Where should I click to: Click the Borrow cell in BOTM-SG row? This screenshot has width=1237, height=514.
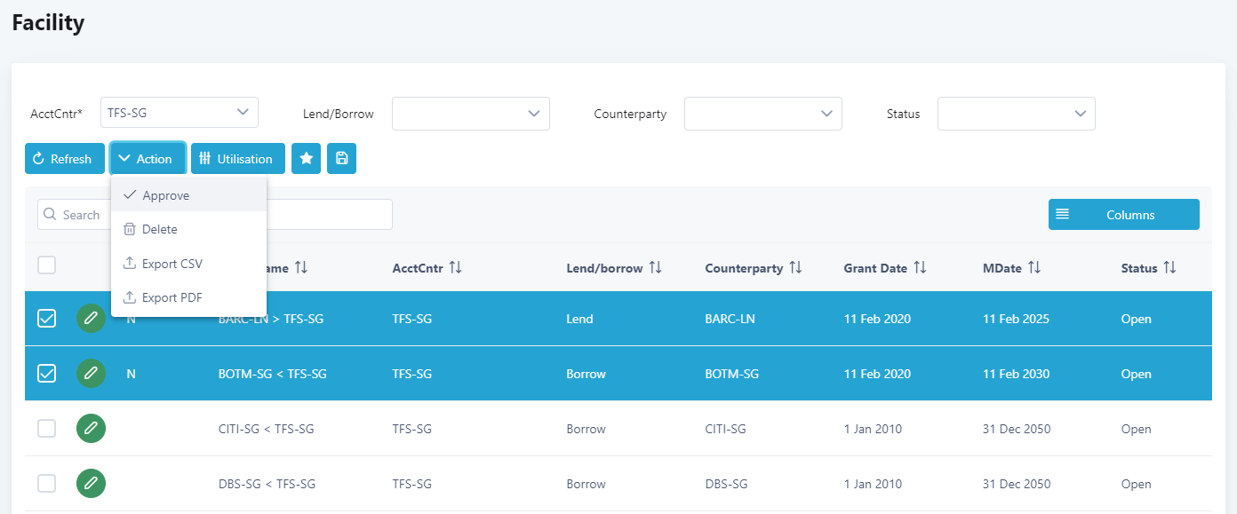tap(586, 374)
